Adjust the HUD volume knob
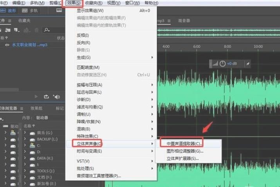This screenshot has width=280, height=187. (222, 64)
